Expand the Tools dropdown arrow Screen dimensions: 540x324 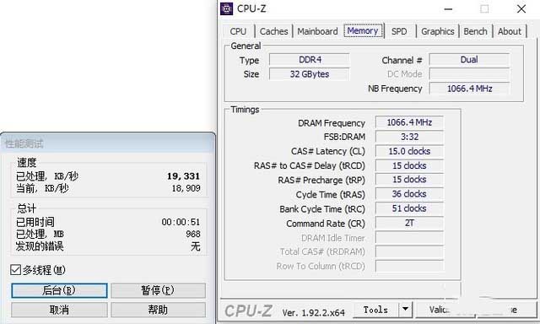[x=405, y=310]
